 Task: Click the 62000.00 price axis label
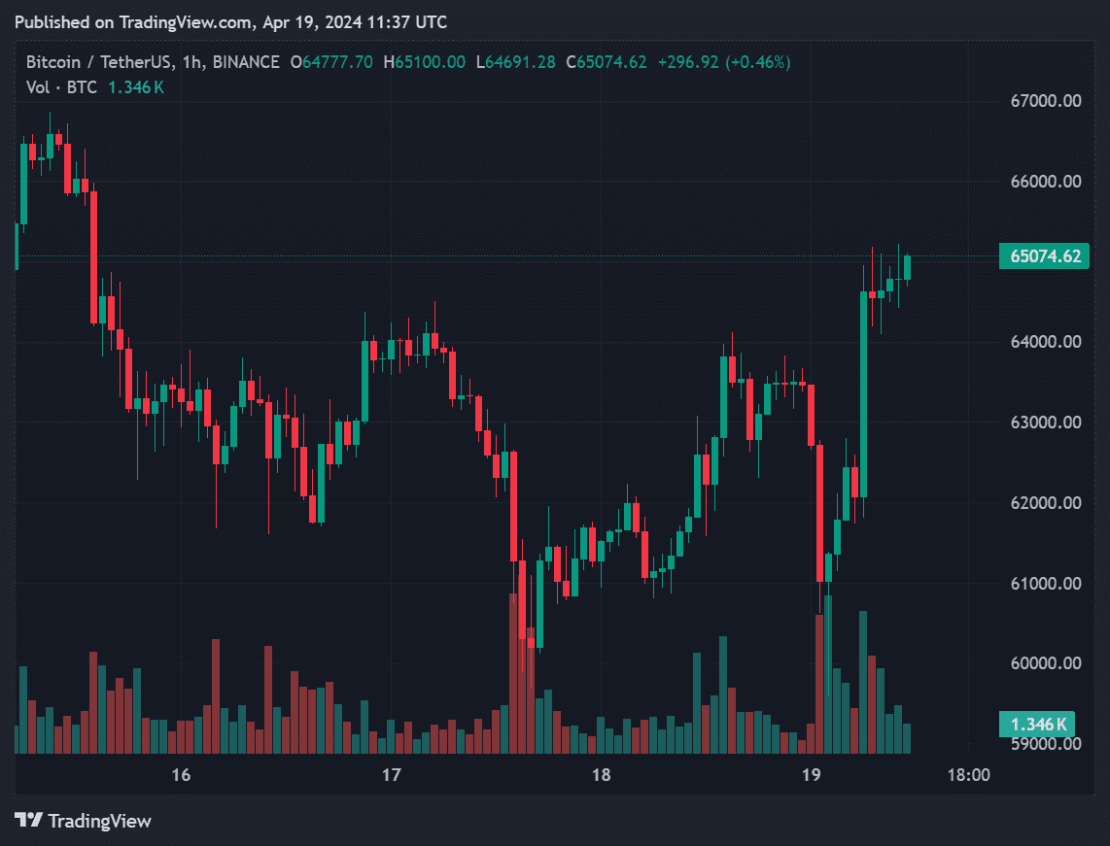[x=1046, y=503]
